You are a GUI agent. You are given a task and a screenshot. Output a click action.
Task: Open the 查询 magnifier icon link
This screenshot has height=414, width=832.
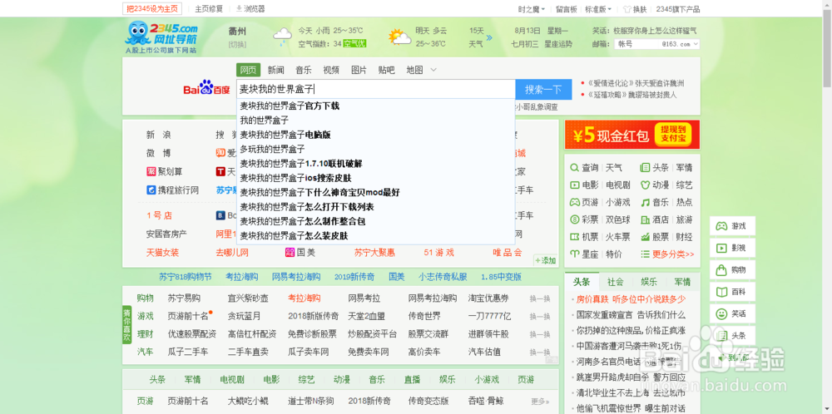[575, 167]
